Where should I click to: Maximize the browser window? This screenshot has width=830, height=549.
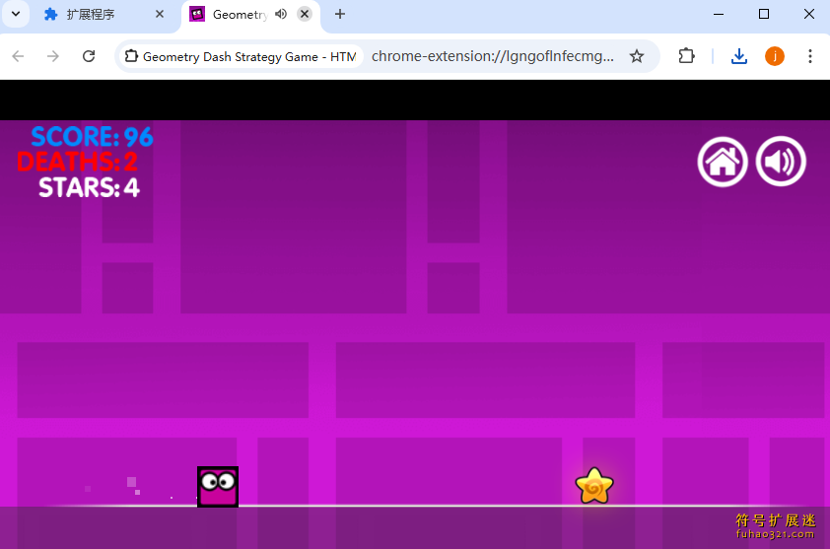tap(764, 15)
